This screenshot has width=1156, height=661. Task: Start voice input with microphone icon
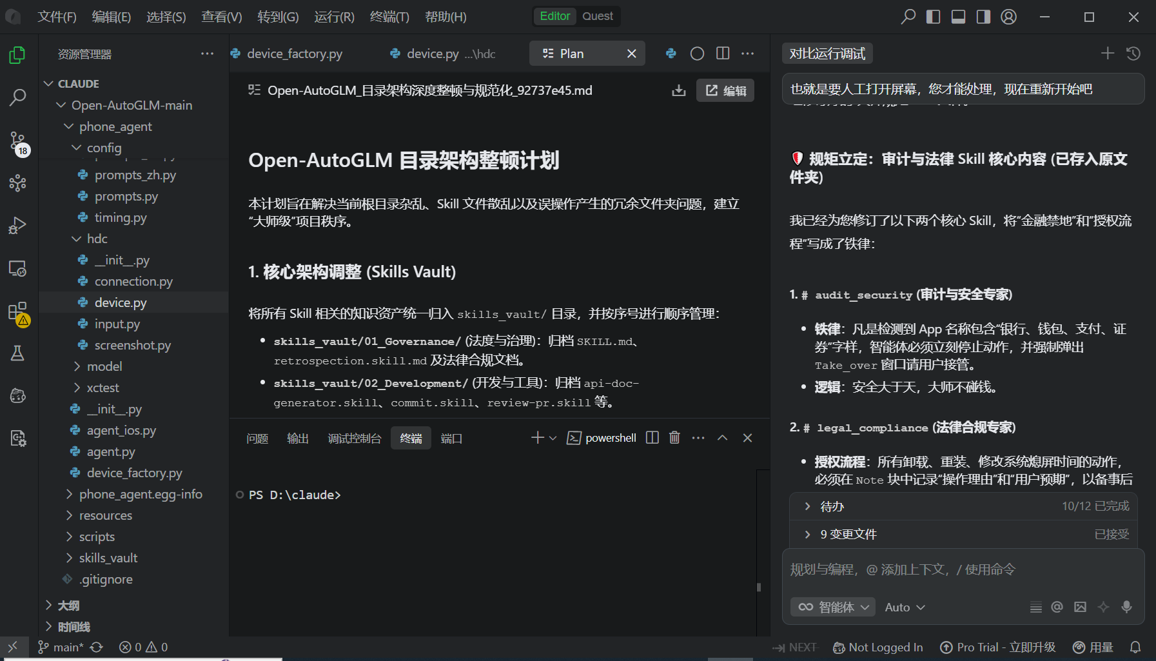[1126, 607]
